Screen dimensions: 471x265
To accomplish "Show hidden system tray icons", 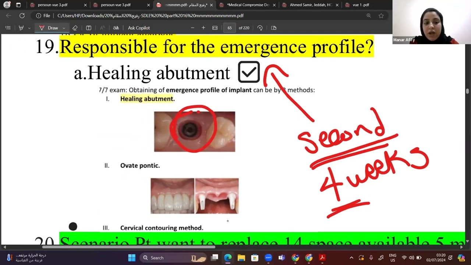I will (351, 258).
